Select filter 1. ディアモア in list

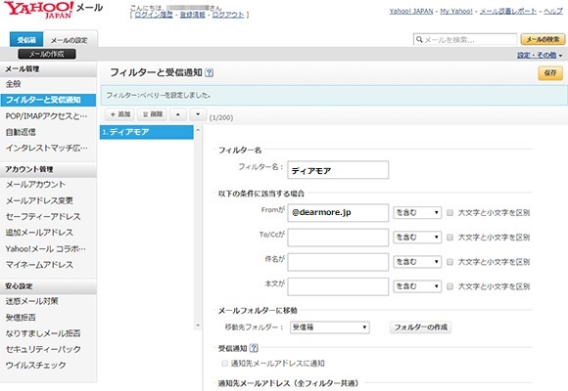click(x=146, y=132)
